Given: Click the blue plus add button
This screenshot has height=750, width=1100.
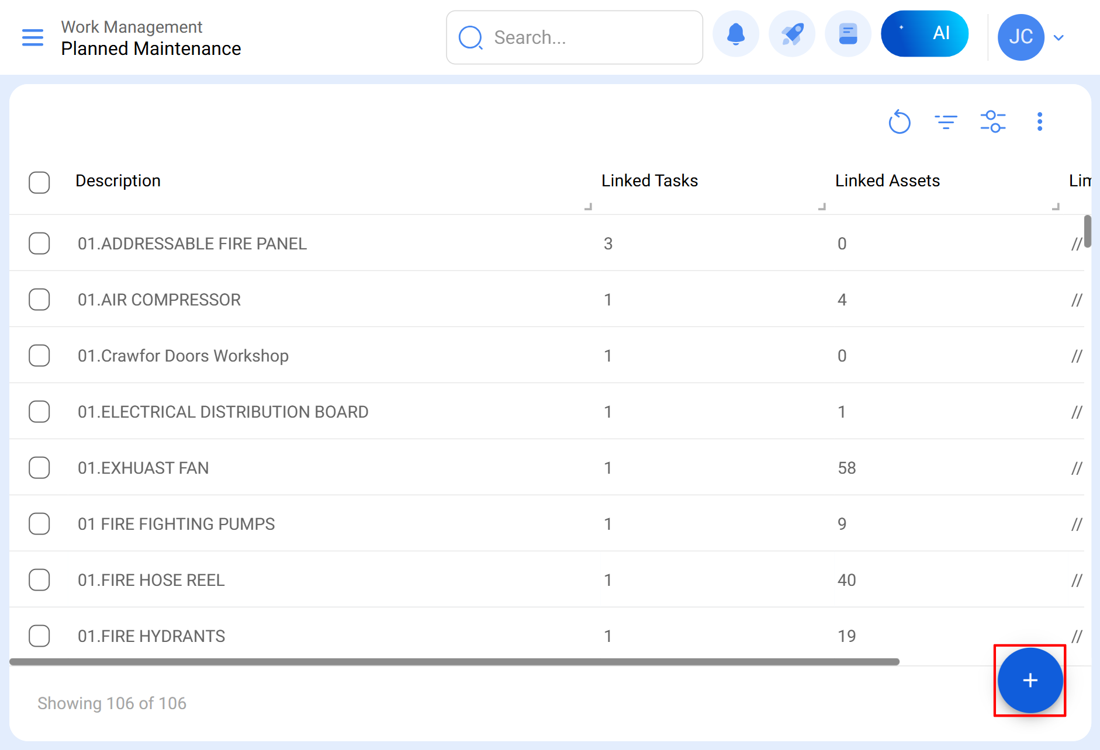Looking at the screenshot, I should pyautogui.click(x=1030, y=680).
